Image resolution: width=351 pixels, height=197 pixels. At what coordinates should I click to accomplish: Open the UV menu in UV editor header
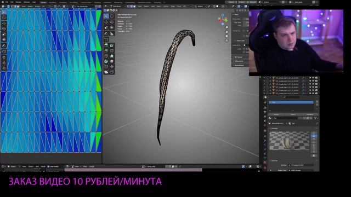click(43, 7)
